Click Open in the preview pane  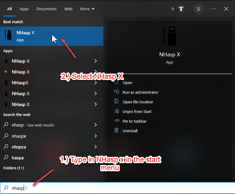127,83
